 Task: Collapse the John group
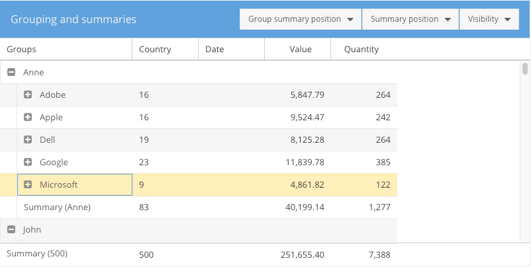(x=11, y=230)
